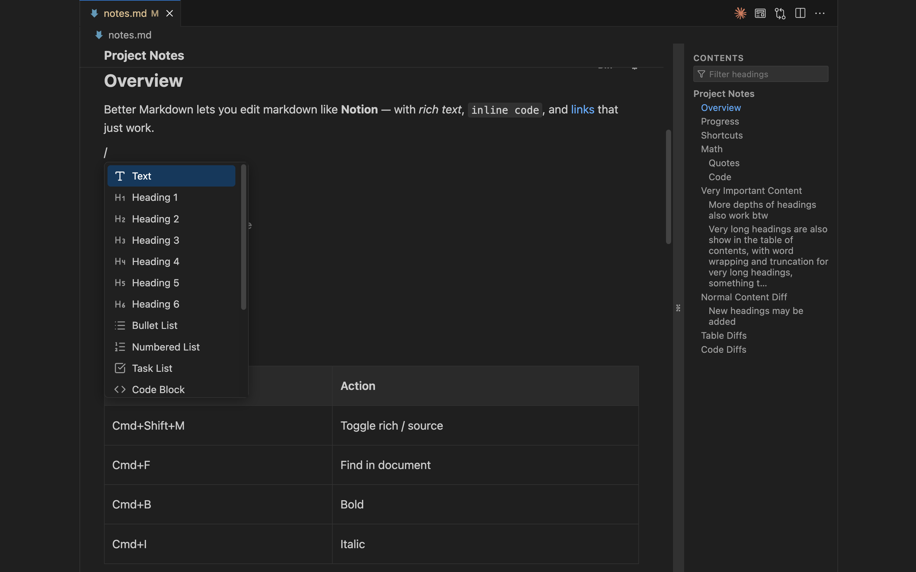Screen dimensions: 916x572
Task: Click the Claude starburst icon in toolbar
Action: point(740,13)
